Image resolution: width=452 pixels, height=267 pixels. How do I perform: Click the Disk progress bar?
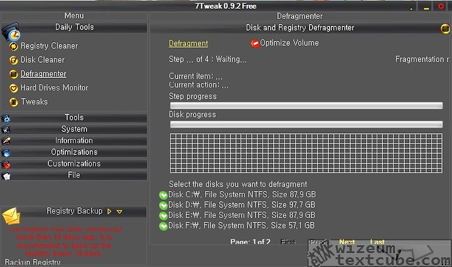coord(306,124)
